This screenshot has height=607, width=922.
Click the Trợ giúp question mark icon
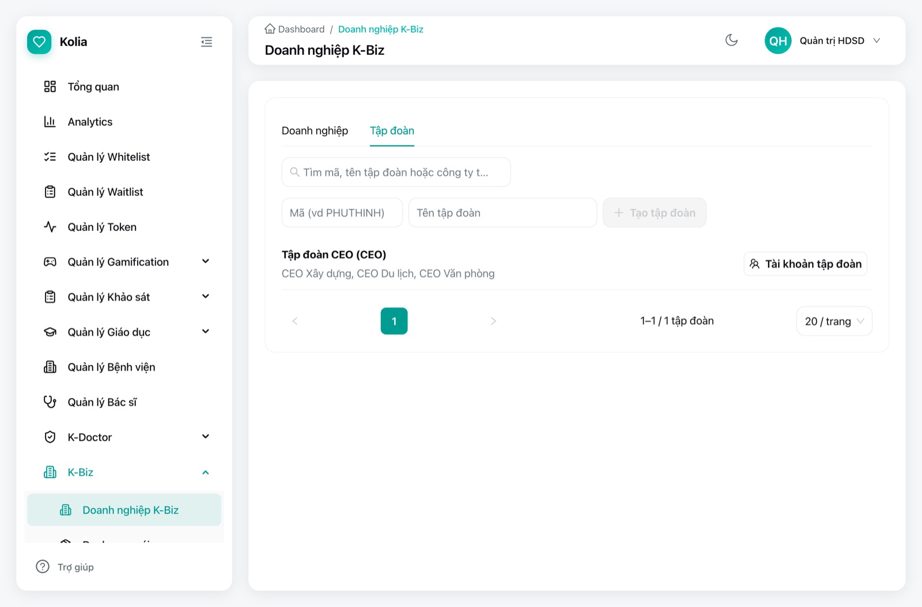tap(43, 567)
